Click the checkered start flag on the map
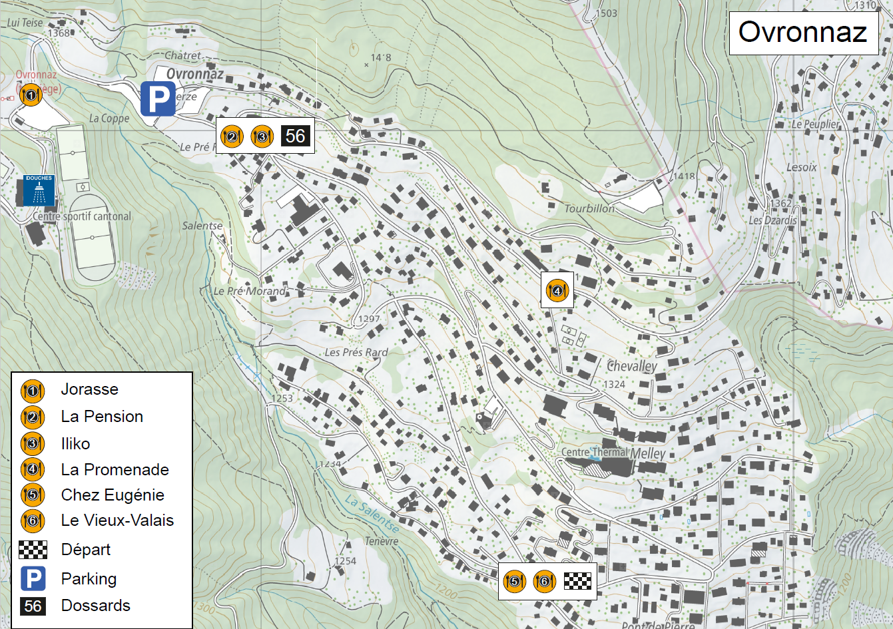This screenshot has height=629, width=893. coord(577,581)
